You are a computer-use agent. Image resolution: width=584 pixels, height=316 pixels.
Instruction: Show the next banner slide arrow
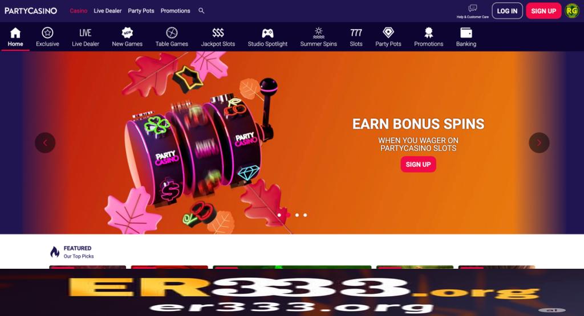click(x=539, y=143)
